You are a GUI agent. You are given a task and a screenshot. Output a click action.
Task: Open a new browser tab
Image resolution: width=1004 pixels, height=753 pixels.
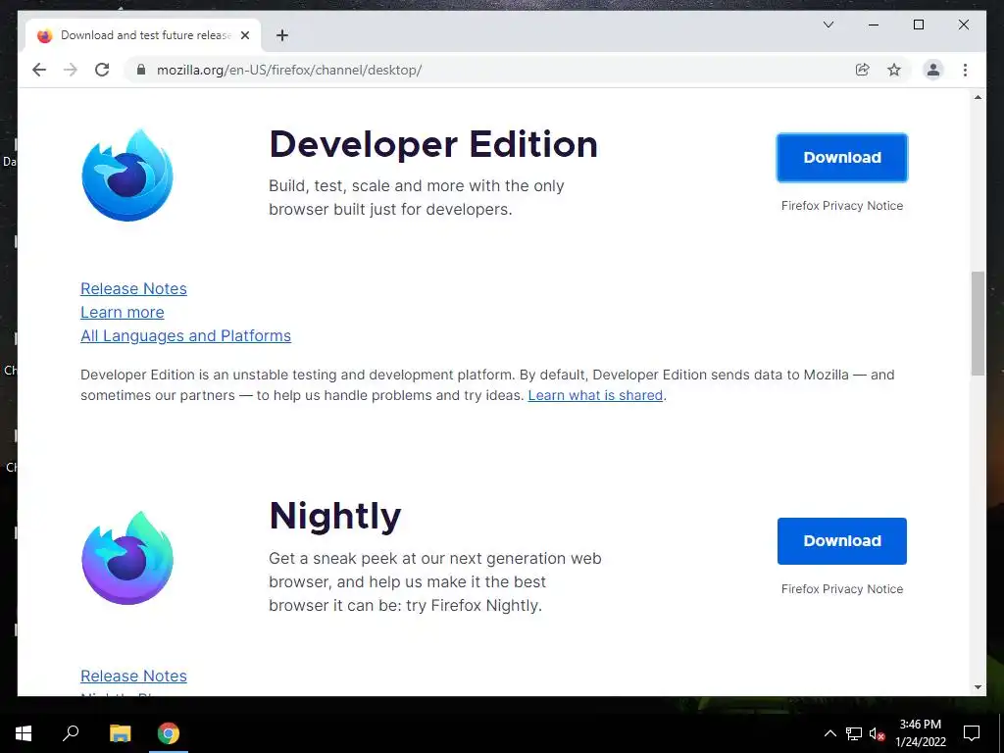282,35
